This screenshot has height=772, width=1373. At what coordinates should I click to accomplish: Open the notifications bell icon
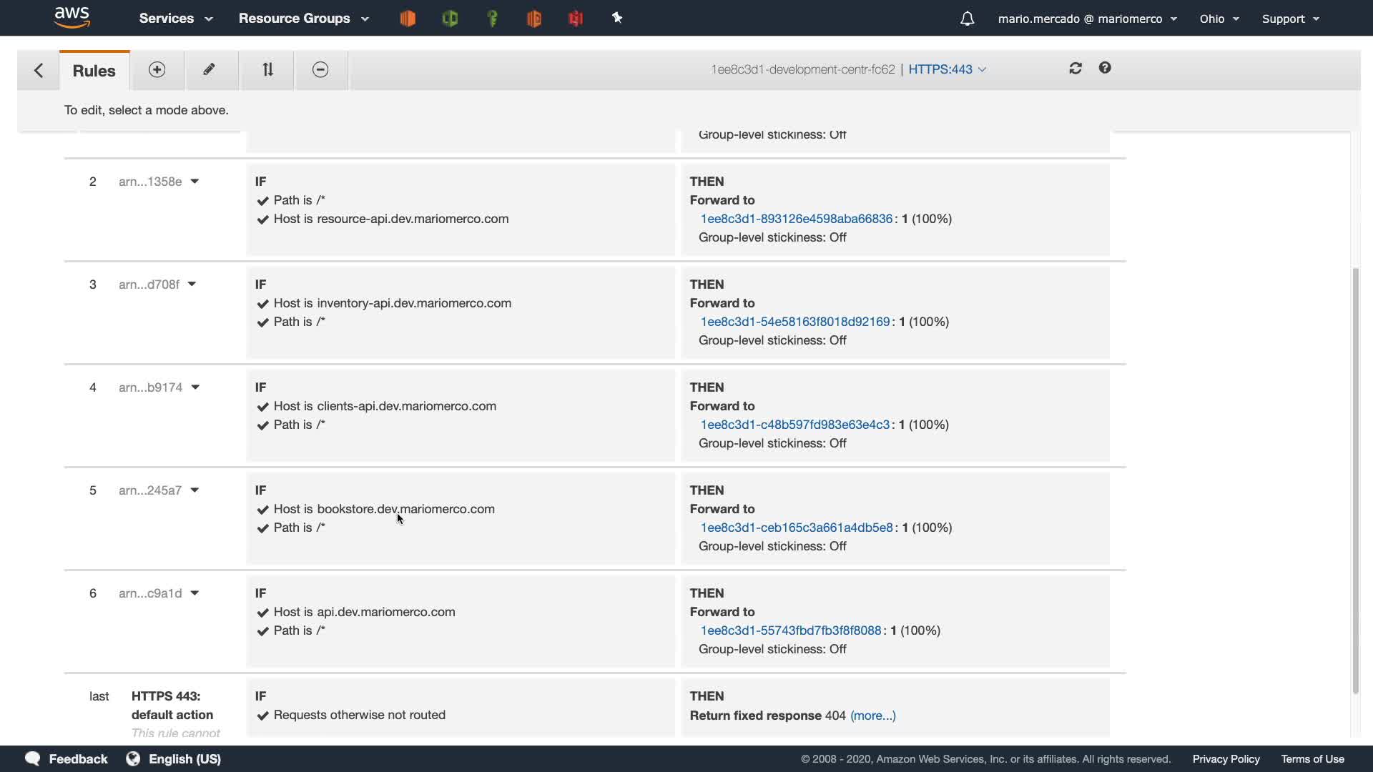pos(967,19)
